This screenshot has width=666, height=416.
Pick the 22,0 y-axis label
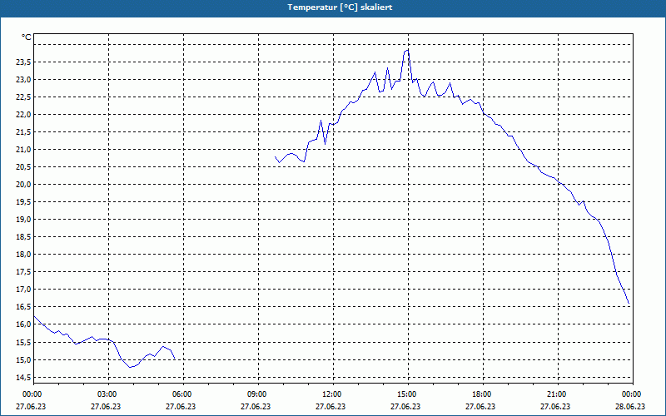(x=23, y=115)
